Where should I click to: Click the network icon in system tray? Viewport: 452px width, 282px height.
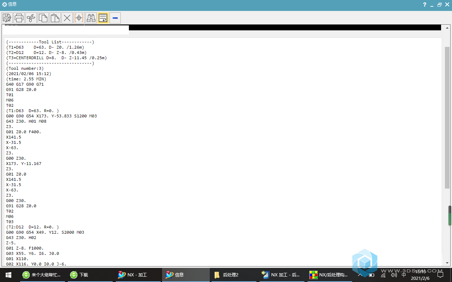383,275
